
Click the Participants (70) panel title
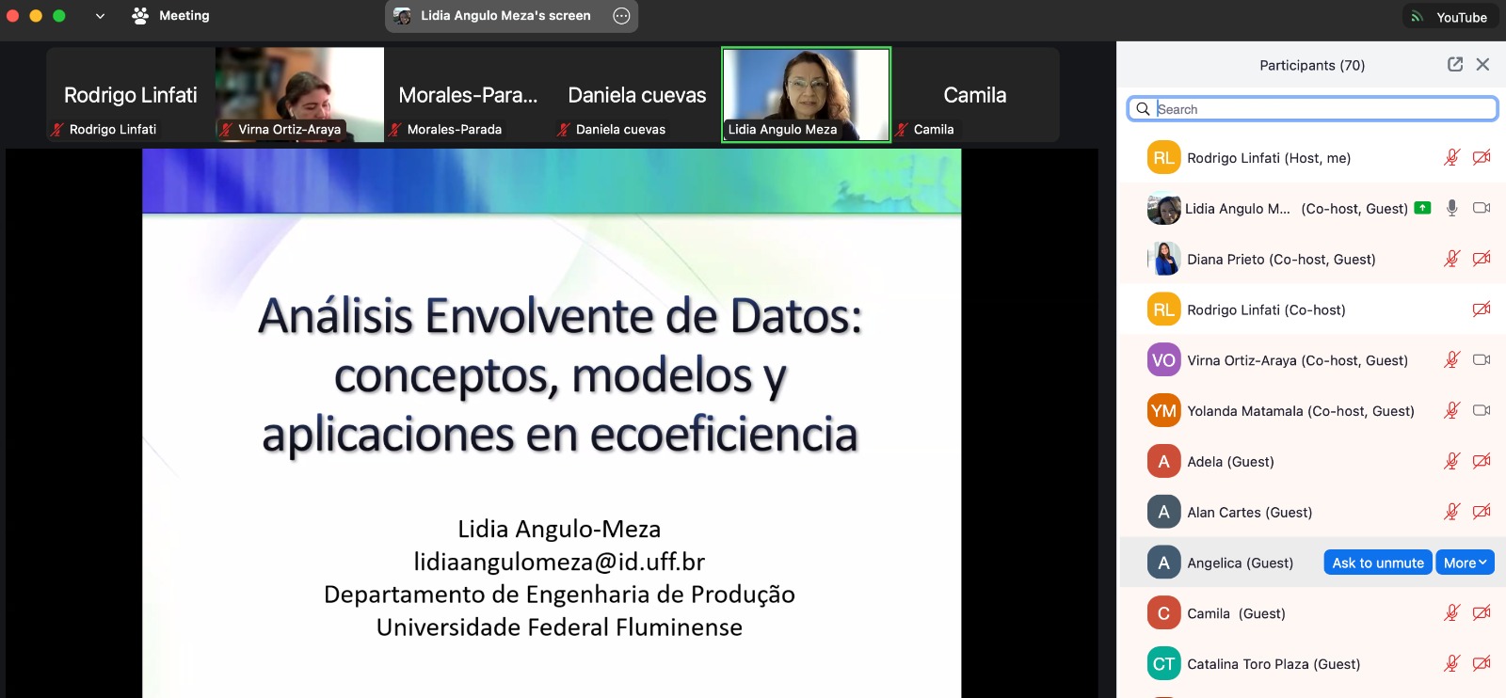pyautogui.click(x=1312, y=65)
